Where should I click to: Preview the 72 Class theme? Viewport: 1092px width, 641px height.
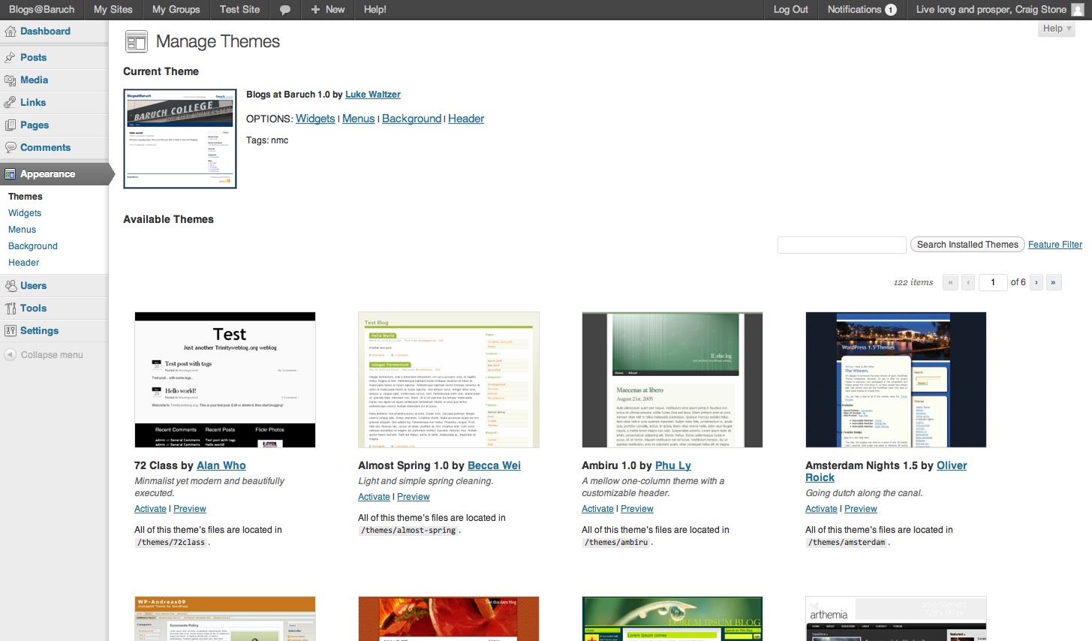tap(190, 509)
